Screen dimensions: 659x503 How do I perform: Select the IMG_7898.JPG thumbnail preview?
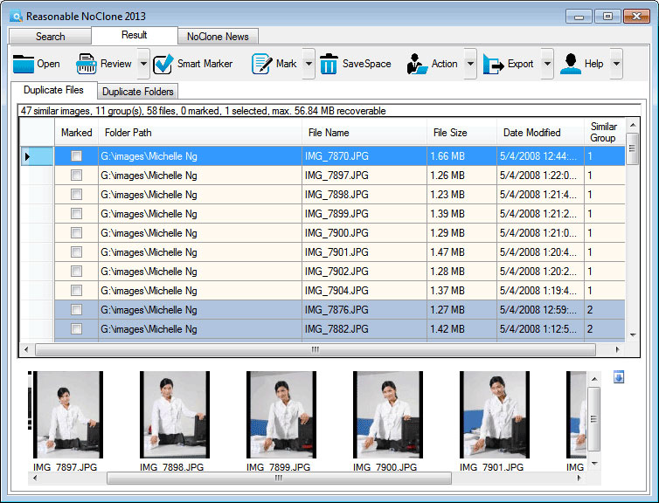174,415
